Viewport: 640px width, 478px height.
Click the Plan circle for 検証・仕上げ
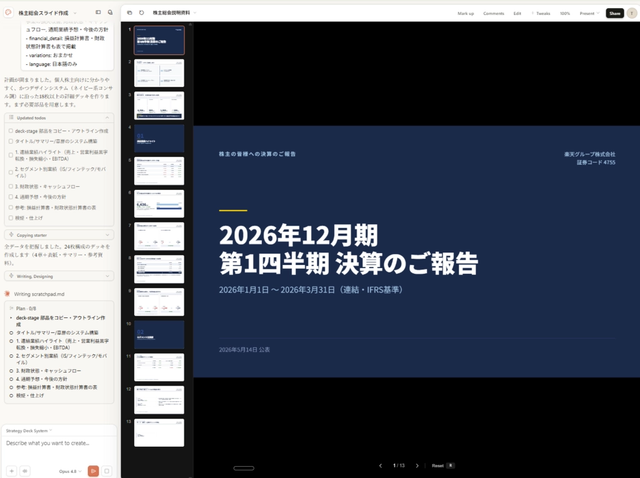click(11, 396)
